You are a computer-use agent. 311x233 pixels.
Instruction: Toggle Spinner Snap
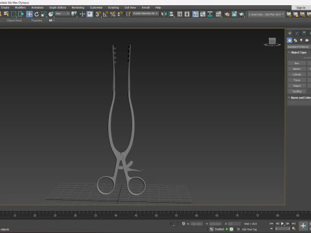coord(120,14)
